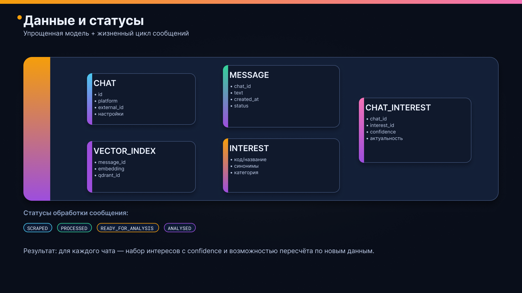Screen dimensions: 522x293
Task: Click the MESSAGE entity card heading
Action: point(249,75)
